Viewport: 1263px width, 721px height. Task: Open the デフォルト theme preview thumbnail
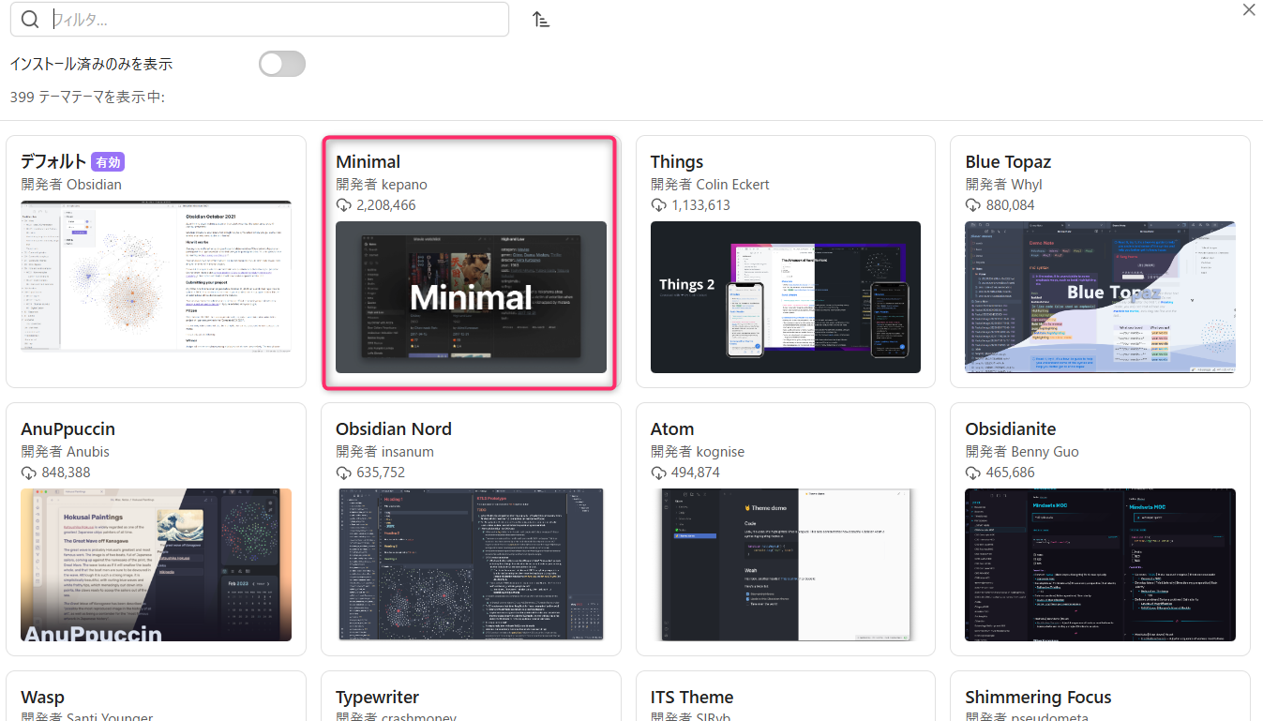click(156, 276)
